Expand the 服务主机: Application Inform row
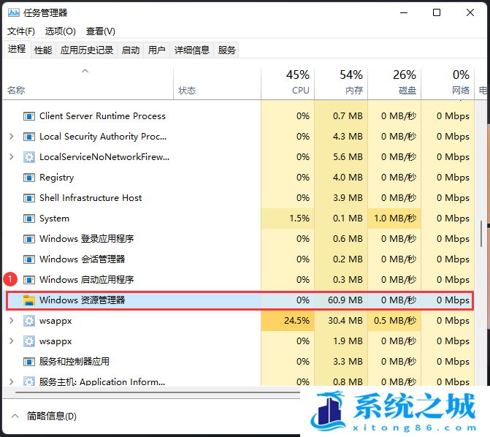This screenshot has width=490, height=437. pyautogui.click(x=12, y=381)
